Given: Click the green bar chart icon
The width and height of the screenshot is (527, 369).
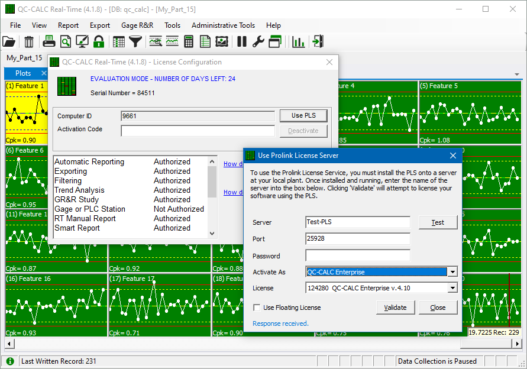Looking at the screenshot, I should pyautogui.click(x=298, y=41).
